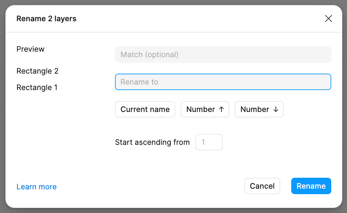Focus the Match (optional) field

coord(223,54)
